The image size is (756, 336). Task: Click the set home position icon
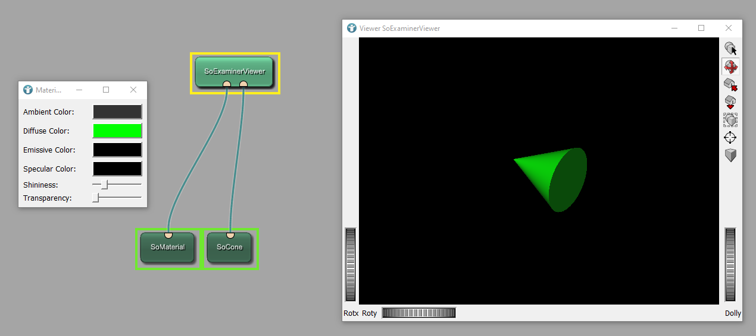point(730,102)
